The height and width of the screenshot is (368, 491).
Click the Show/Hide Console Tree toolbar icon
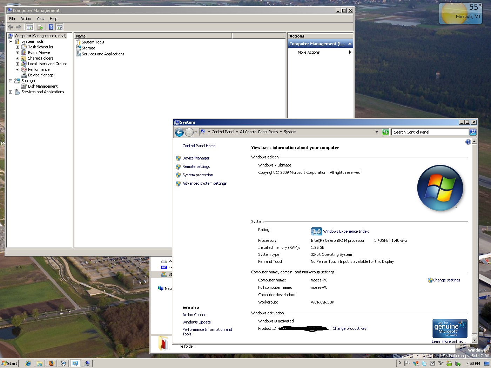30,27
